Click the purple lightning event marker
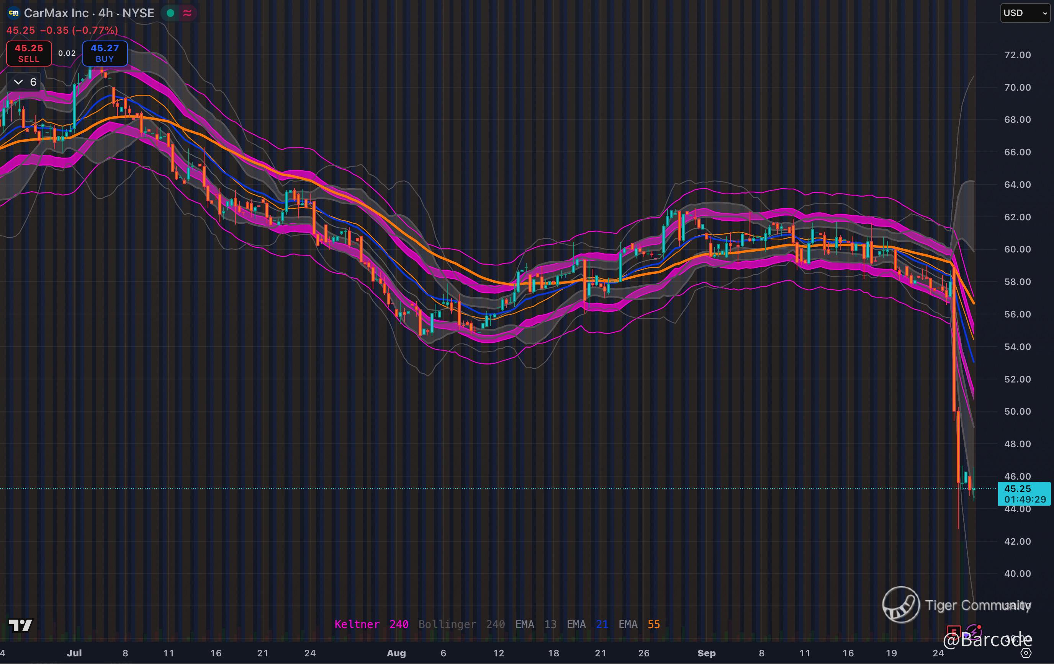This screenshot has height=664, width=1054. click(974, 631)
